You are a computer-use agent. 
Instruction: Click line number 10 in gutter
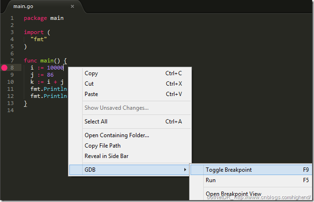pos(10,82)
